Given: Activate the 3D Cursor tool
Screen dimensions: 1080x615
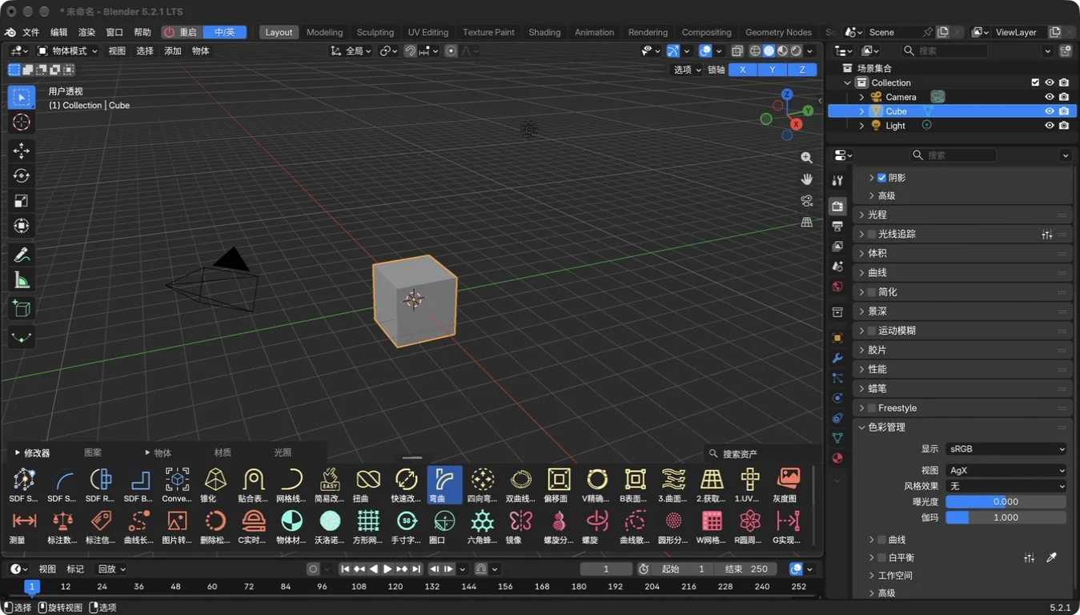Looking at the screenshot, I should (x=22, y=122).
